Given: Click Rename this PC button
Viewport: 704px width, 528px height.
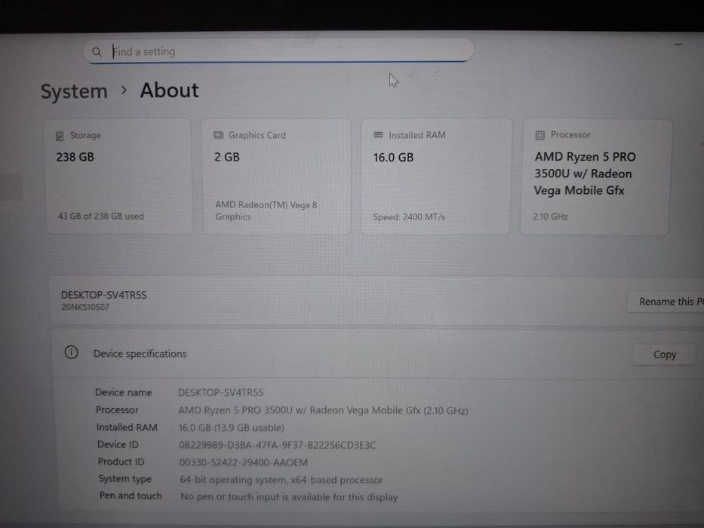Looking at the screenshot, I should click(666, 302).
